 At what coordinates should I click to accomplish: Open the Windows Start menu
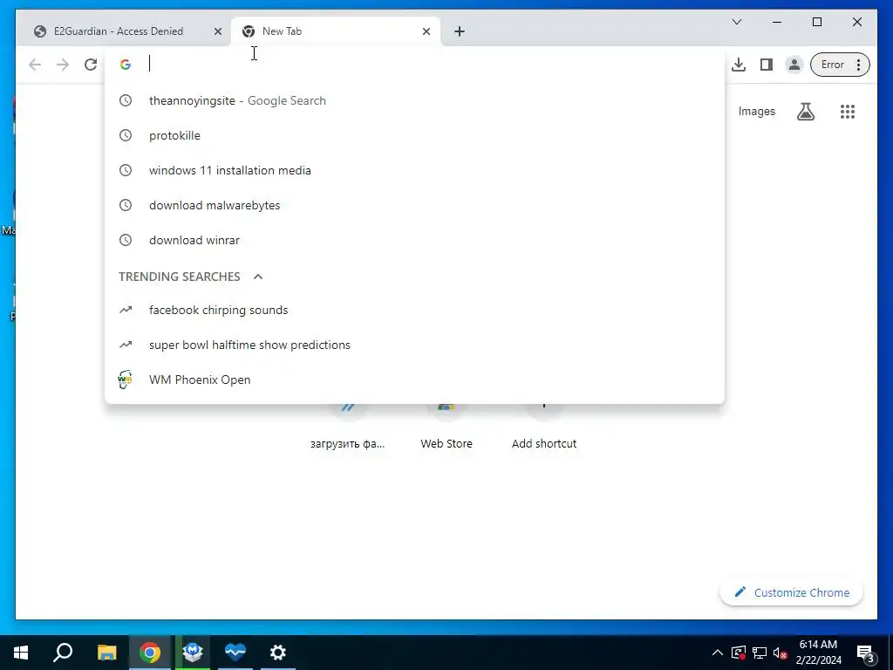coord(21,653)
